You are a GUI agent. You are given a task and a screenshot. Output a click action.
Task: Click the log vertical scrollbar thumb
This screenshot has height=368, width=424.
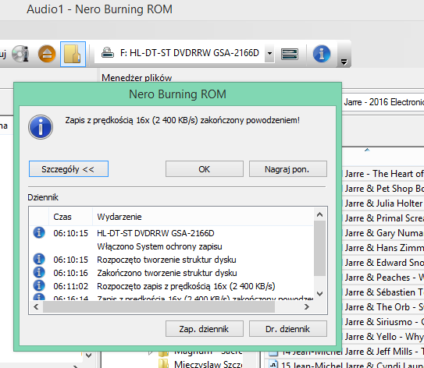click(x=319, y=249)
